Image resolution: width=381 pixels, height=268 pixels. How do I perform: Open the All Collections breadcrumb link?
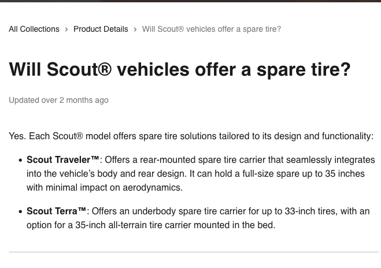(x=34, y=29)
